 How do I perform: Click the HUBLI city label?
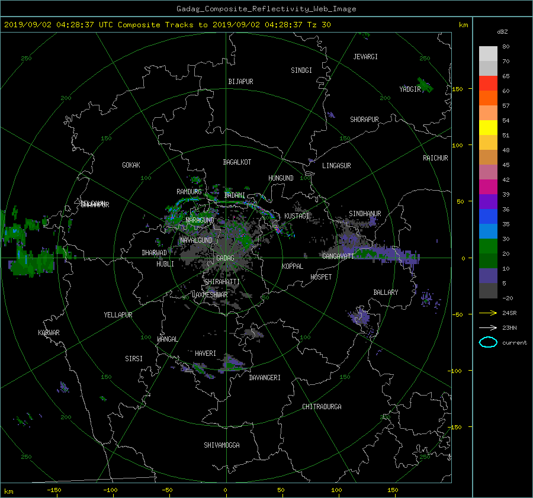(x=165, y=264)
